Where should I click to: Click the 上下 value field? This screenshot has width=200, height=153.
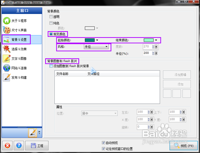pyautogui.click(x=174, y=112)
